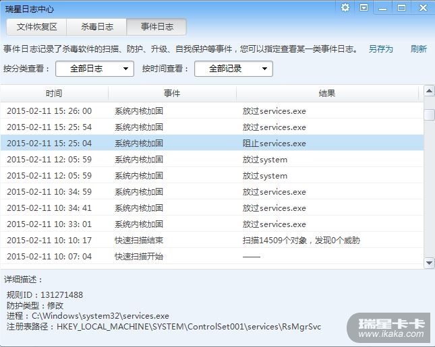
Task: Select the 阻止services.exe result entry
Action: click(274, 144)
